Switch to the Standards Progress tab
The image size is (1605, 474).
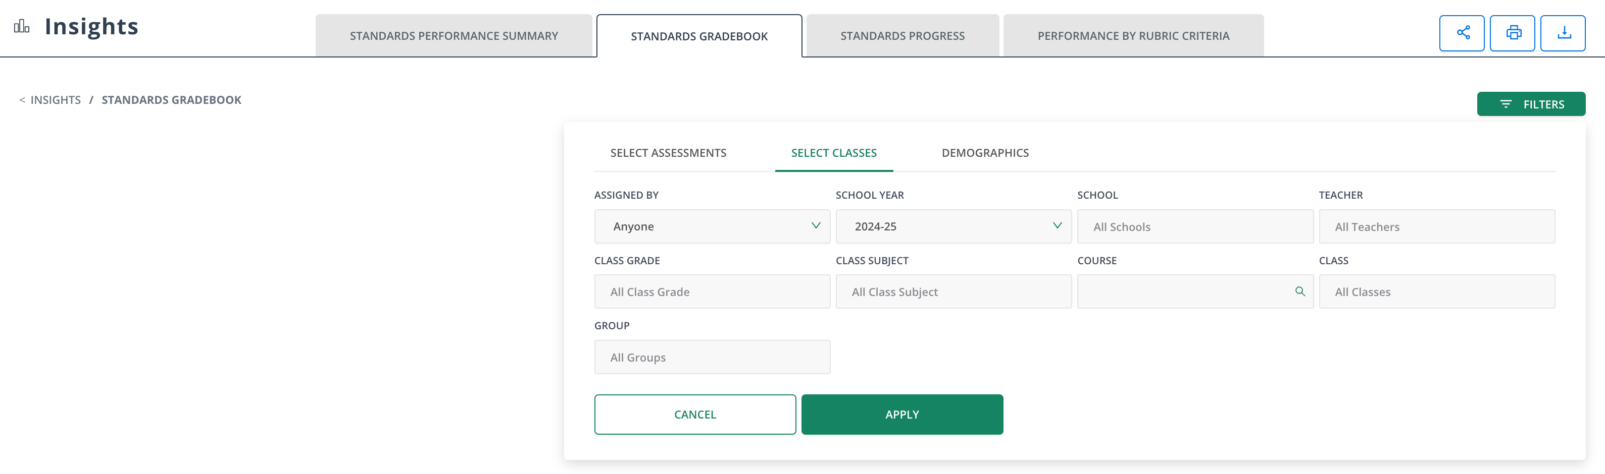[902, 36]
